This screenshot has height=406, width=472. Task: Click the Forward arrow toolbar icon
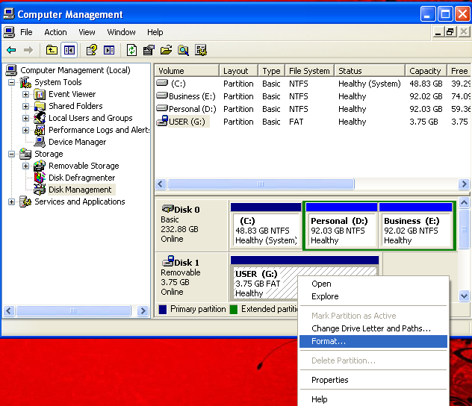point(28,50)
